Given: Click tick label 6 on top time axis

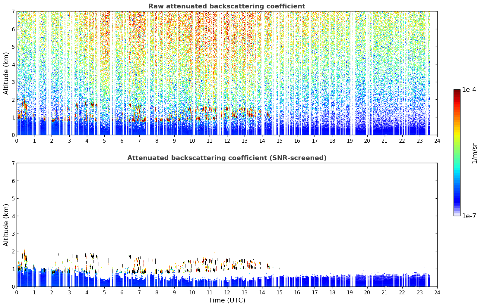Looking at the screenshot, I should click(x=122, y=141).
